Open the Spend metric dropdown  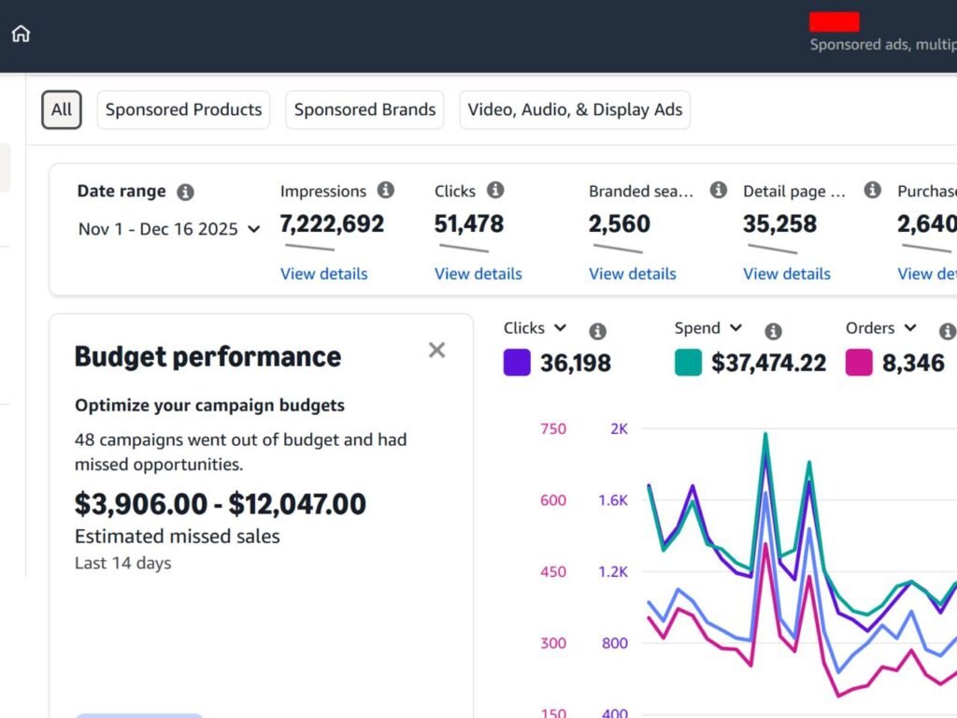[x=708, y=328]
